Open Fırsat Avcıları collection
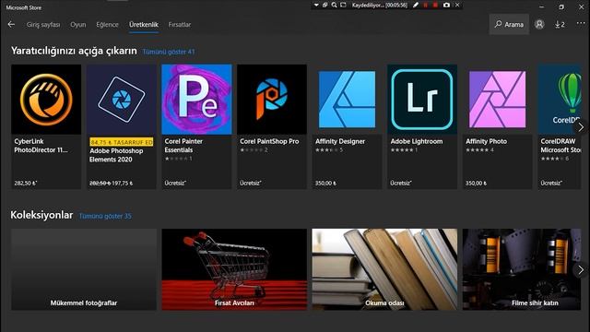 pyautogui.click(x=234, y=269)
